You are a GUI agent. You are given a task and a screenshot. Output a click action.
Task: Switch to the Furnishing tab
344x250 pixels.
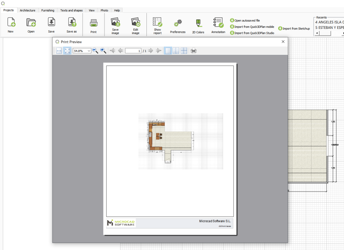click(48, 10)
